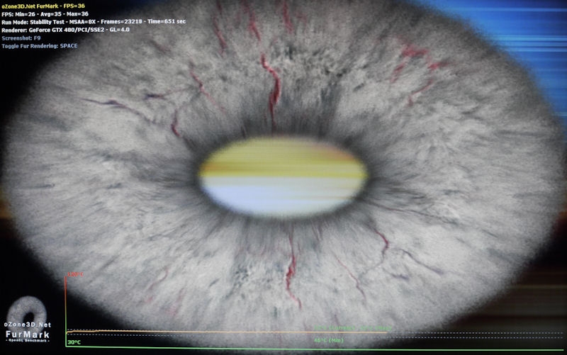Click the rendered furry torus object
Screen dimensions: 567x355
coord(283,177)
